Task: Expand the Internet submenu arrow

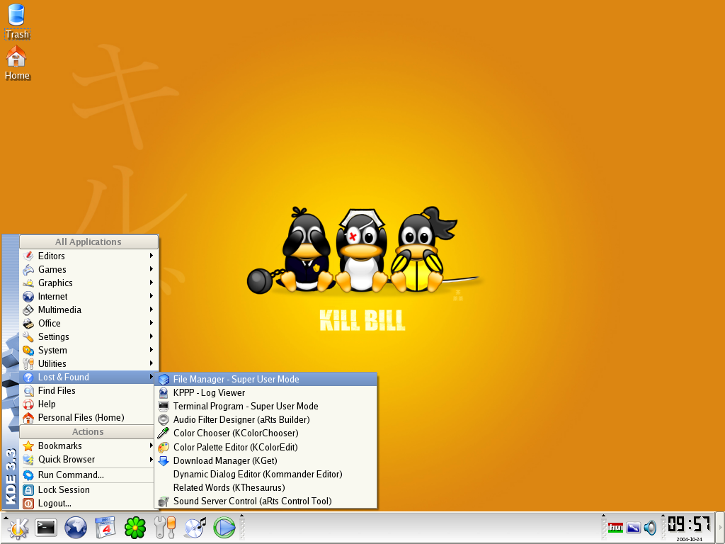Action: (x=152, y=295)
